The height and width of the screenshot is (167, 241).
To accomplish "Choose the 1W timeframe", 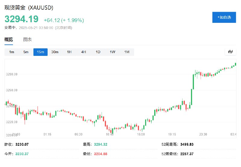I will click(112, 52).
